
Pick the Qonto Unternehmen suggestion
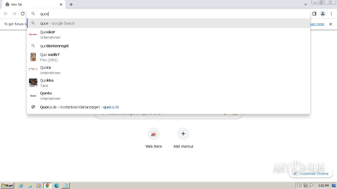tap(168, 96)
